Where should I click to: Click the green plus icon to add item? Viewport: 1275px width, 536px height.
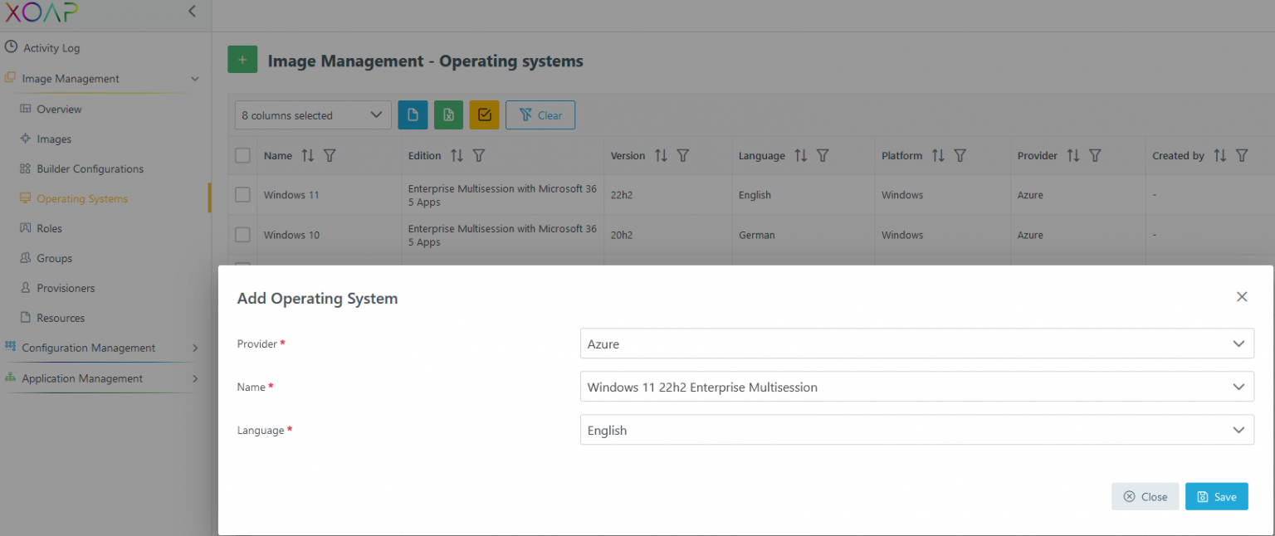pyautogui.click(x=242, y=59)
